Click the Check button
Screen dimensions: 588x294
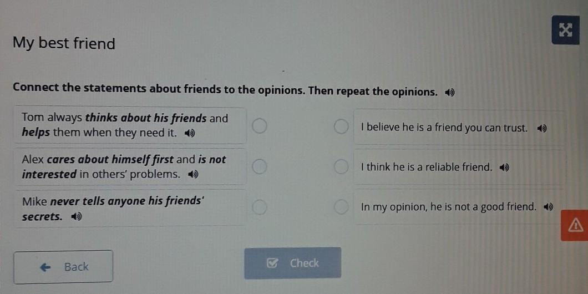[x=292, y=263]
